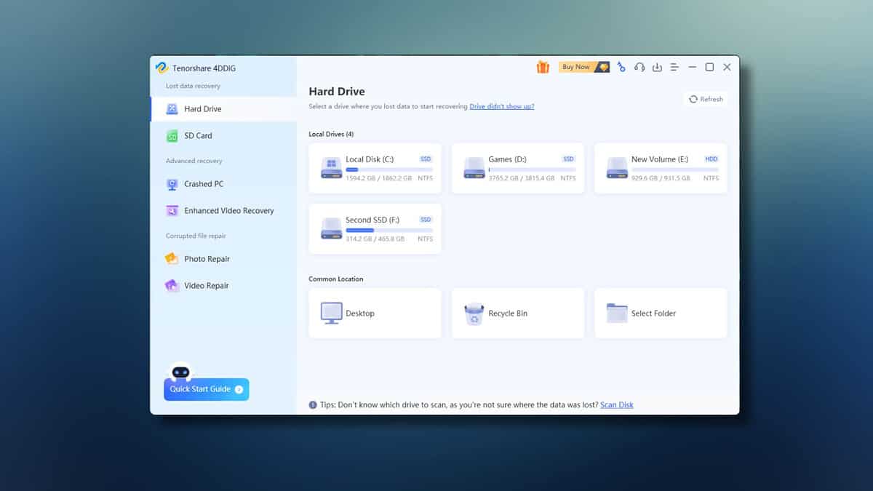Click the Select Folder icon
The image size is (873, 491).
coord(617,314)
